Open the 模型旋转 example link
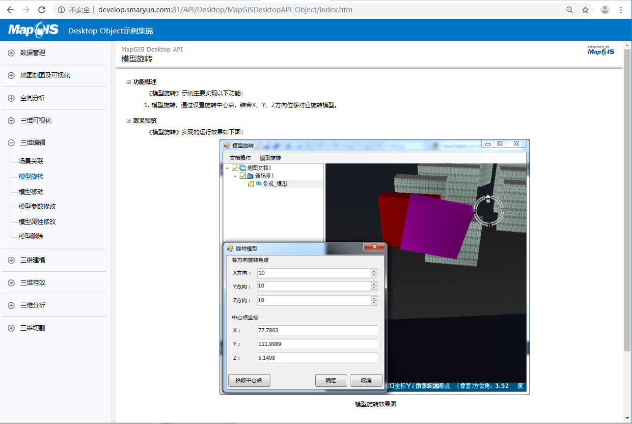Viewport: 632px width, 424px height. pyautogui.click(x=31, y=176)
